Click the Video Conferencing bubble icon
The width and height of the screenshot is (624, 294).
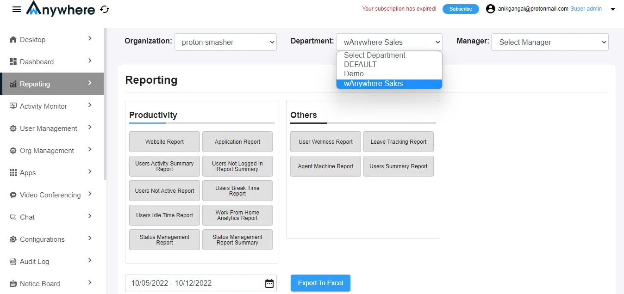[13, 195]
